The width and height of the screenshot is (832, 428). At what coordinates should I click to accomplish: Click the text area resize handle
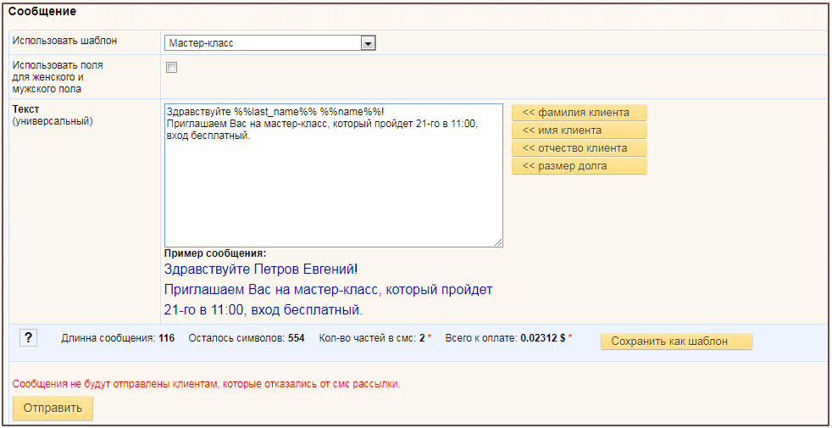[498, 242]
